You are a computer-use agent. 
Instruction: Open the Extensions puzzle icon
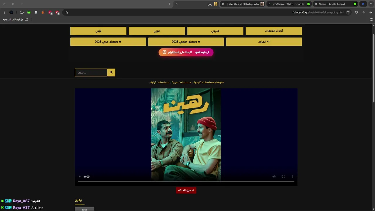(22, 12)
